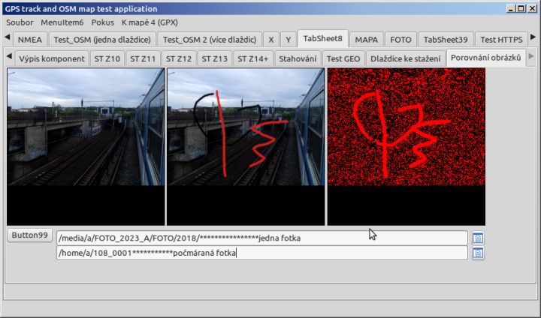This screenshot has height=318, width=541.
Task: Click the /home/a/108_0001 path input field
Action: [x=262, y=253]
